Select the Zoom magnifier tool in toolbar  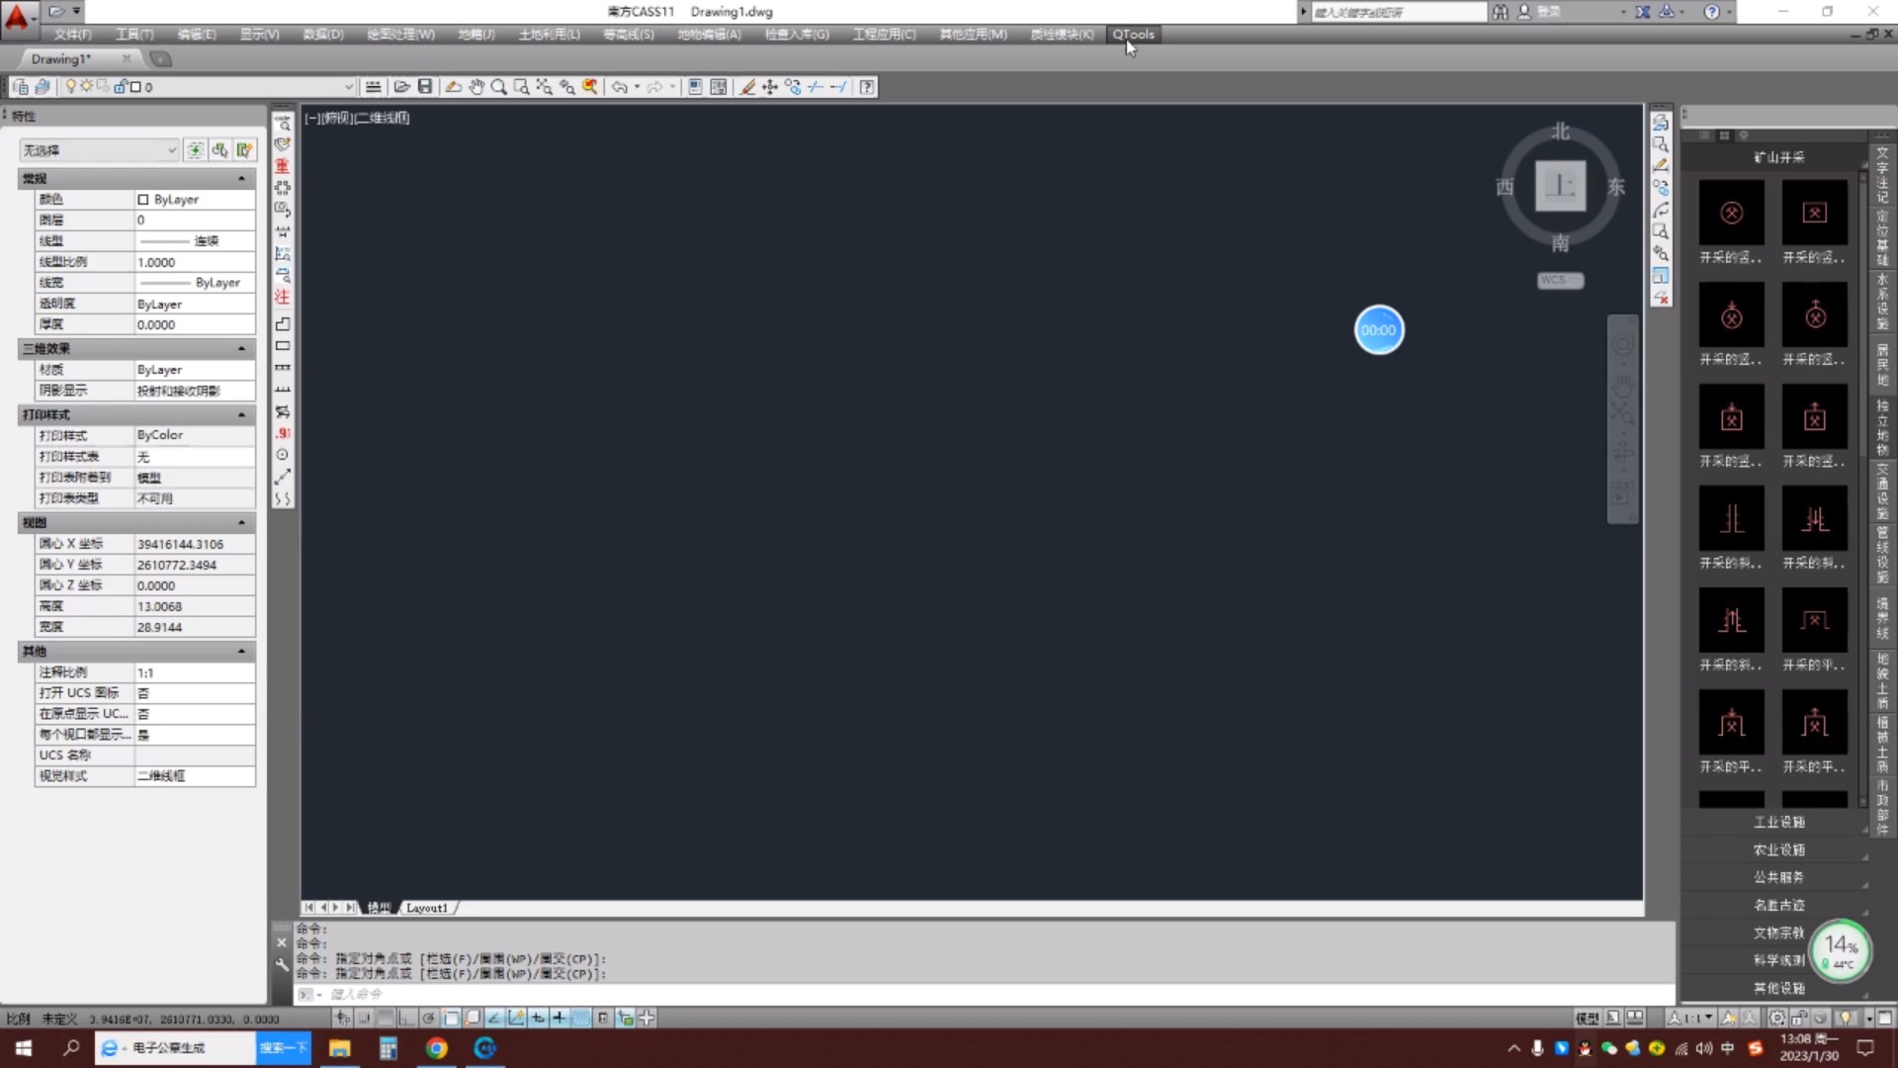499,87
